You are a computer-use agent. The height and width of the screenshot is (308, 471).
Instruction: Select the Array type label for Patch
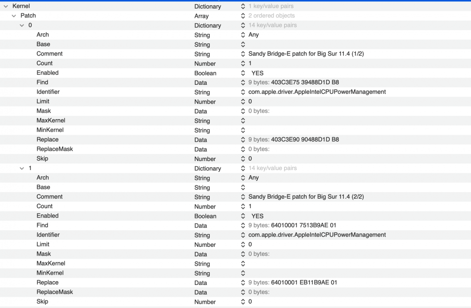202,16
